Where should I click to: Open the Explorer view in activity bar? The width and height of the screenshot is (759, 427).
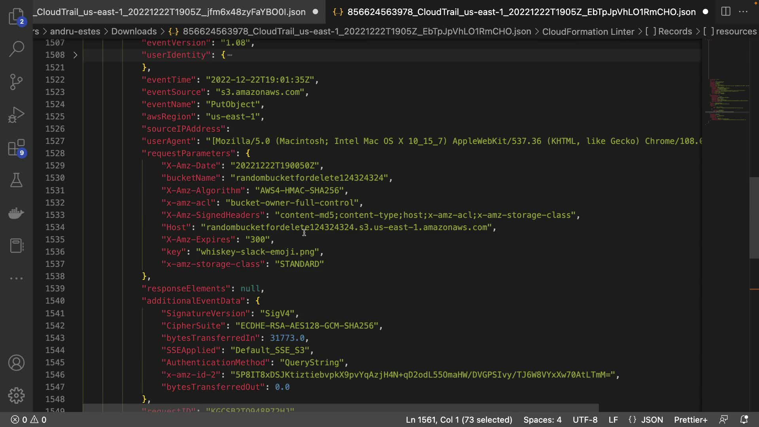[16, 17]
